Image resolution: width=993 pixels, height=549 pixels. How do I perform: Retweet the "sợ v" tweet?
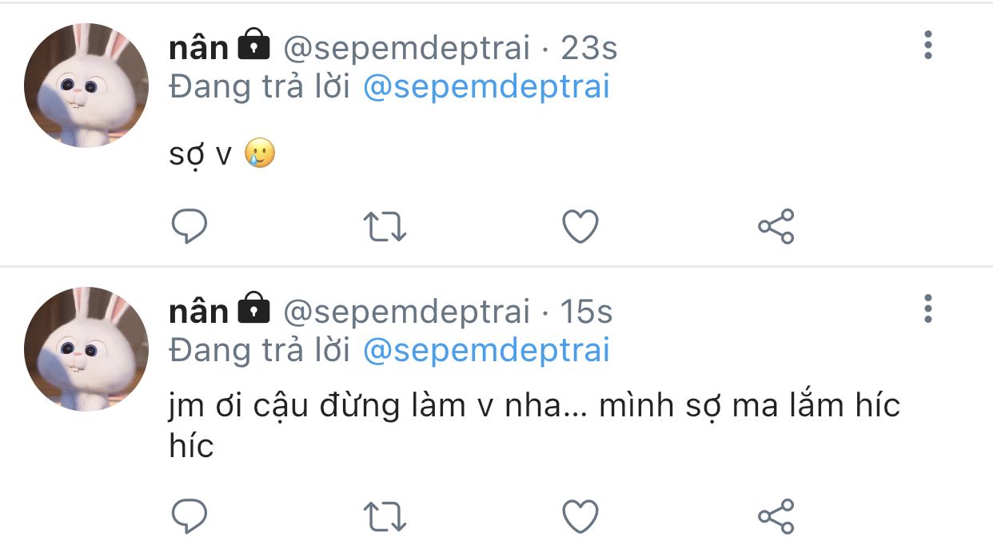click(385, 227)
